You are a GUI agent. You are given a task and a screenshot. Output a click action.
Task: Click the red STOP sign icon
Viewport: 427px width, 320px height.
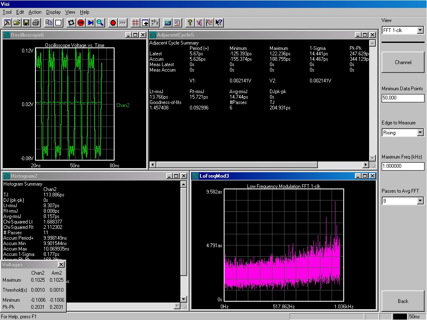click(81, 22)
